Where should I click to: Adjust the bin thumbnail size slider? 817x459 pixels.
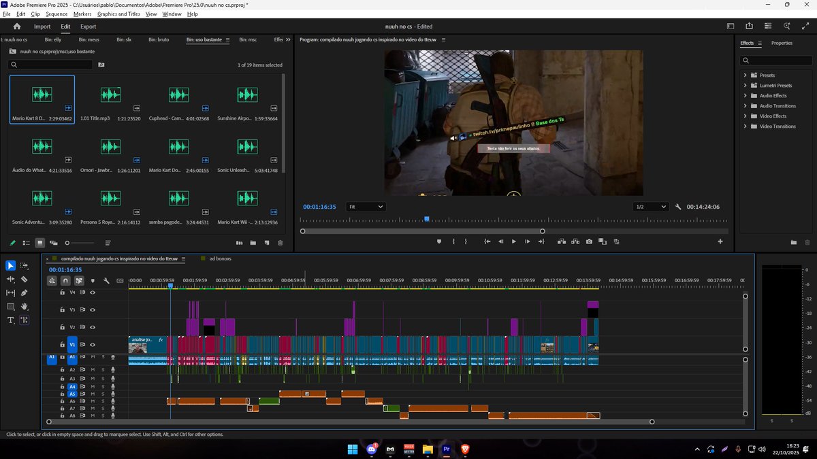click(x=79, y=243)
